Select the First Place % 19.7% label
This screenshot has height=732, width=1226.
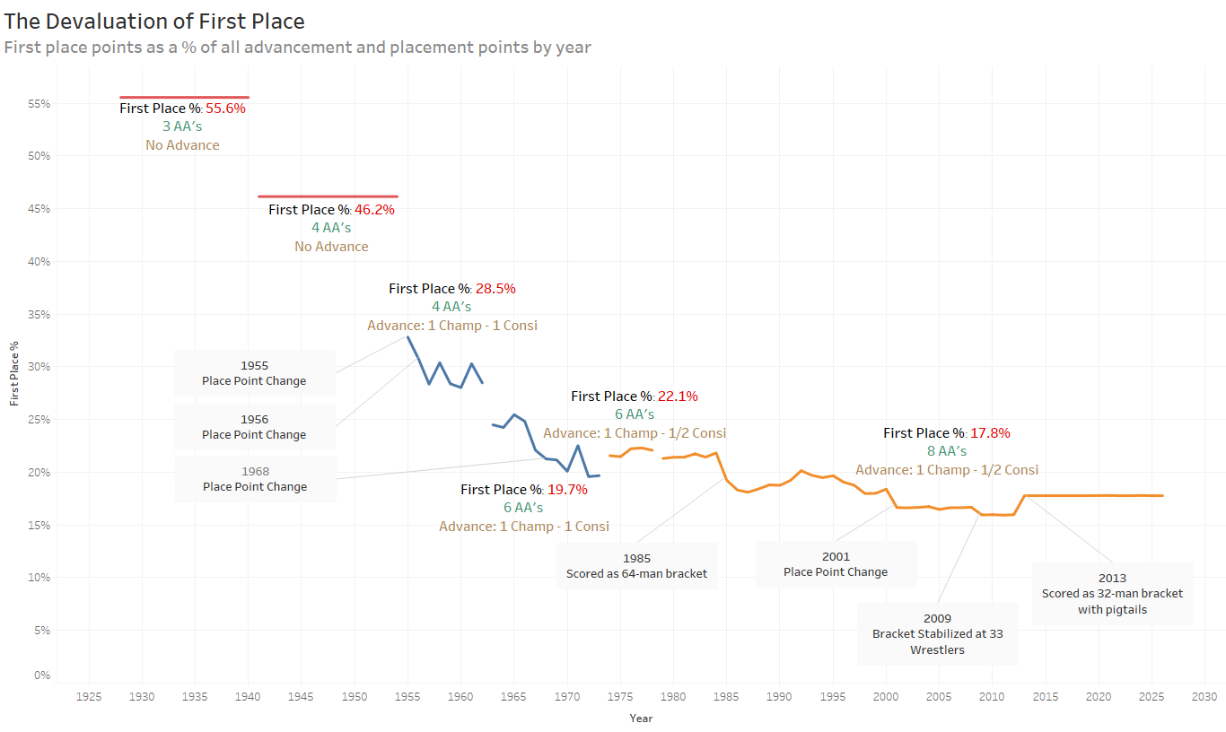pos(524,490)
